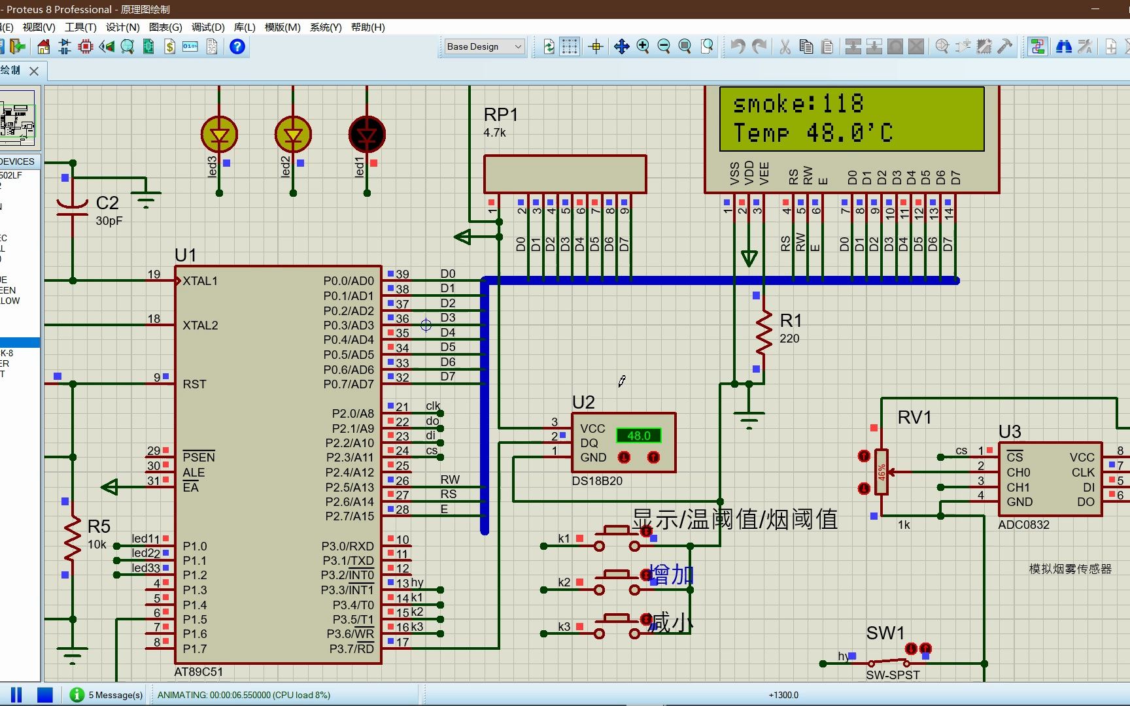Click the binoculars search icon
Screen dimensions: 1130x706
tap(1064, 46)
